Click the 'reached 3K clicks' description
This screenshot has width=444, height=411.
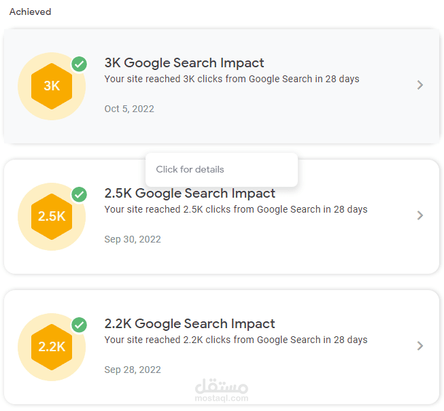tap(232, 79)
